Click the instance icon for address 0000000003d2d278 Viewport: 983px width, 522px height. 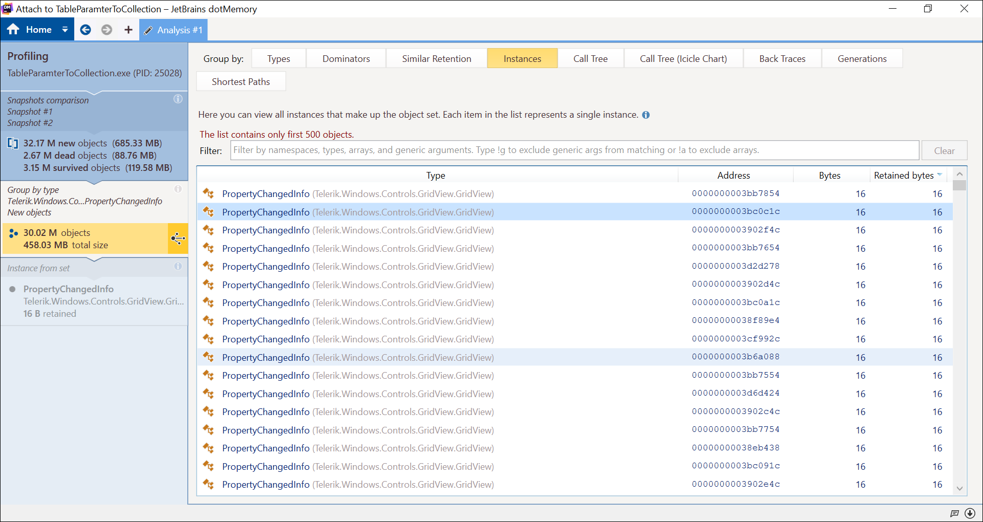pos(208,267)
